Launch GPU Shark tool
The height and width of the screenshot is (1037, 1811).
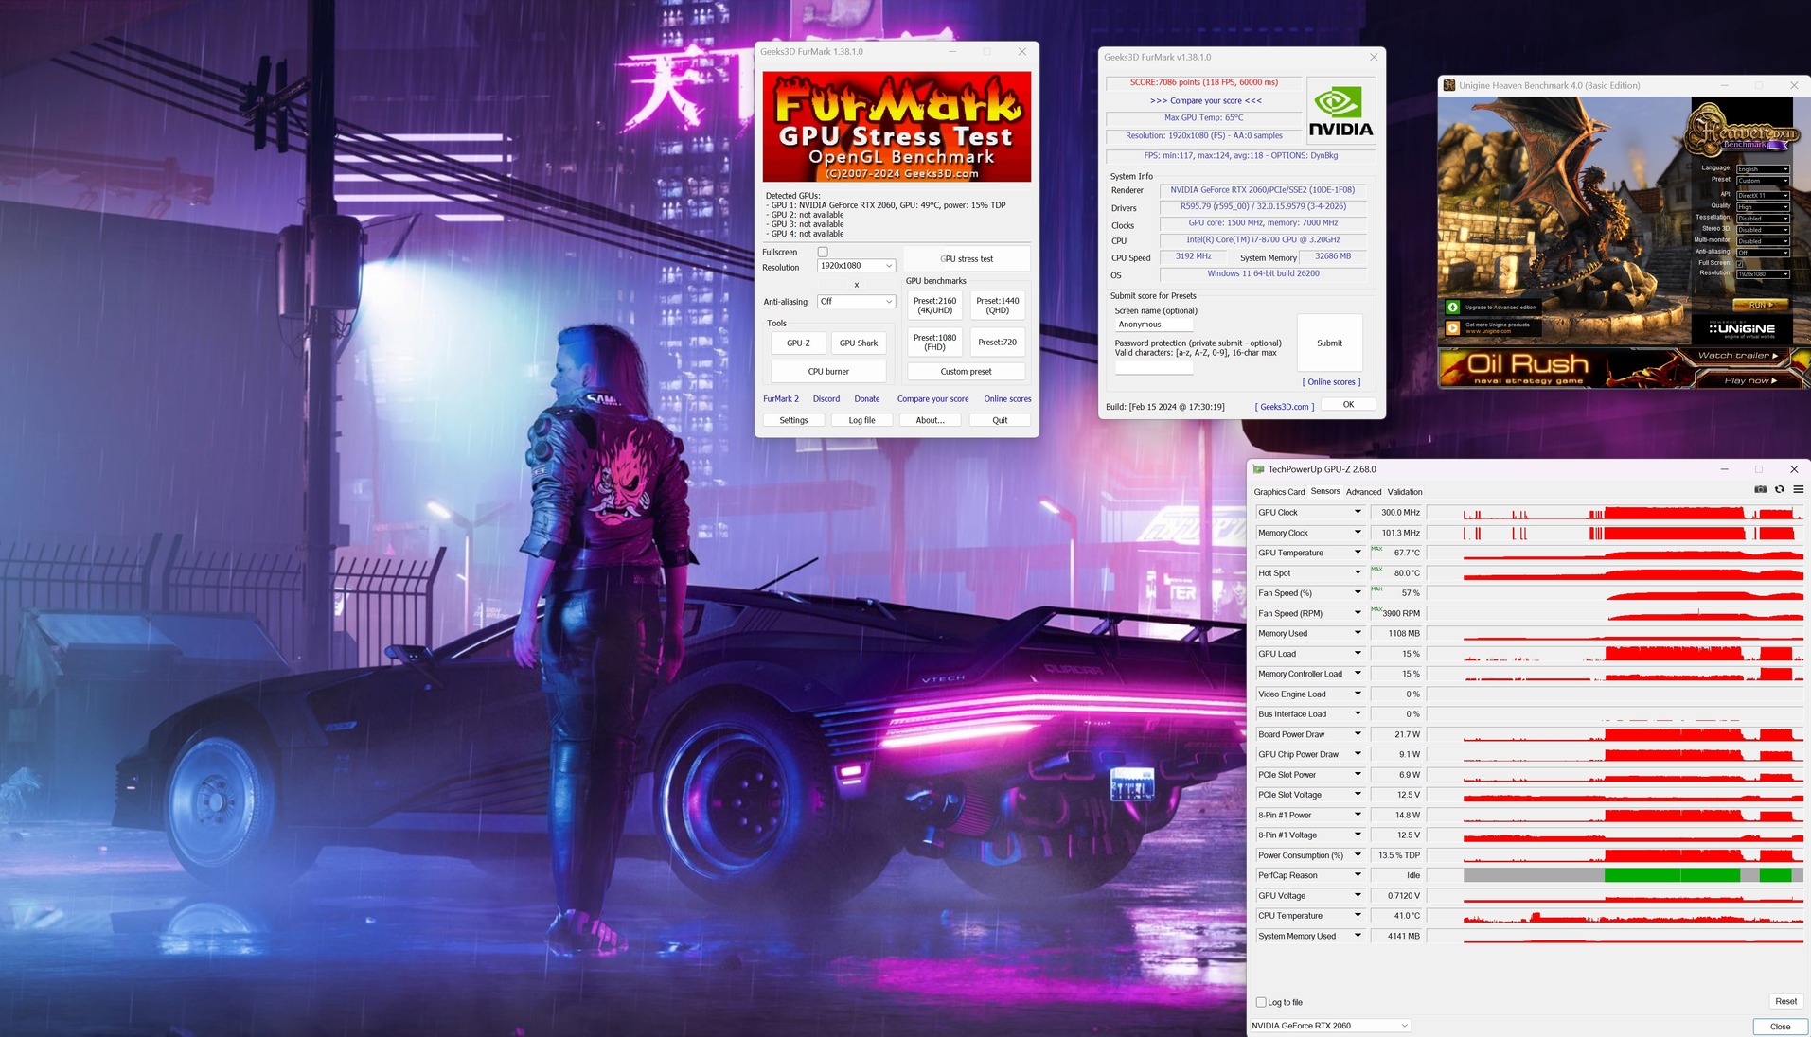[859, 343]
